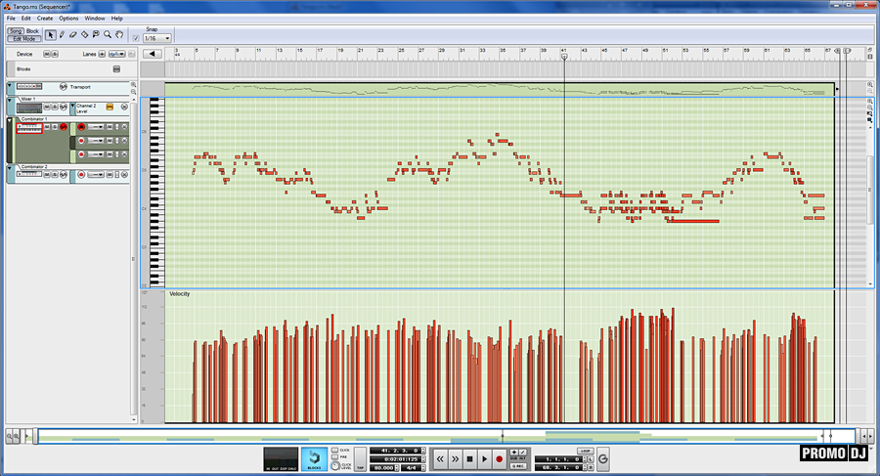Viewport: 880px width, 476px height.
Task: Mute the Combinator 2 track
Action: 47,175
